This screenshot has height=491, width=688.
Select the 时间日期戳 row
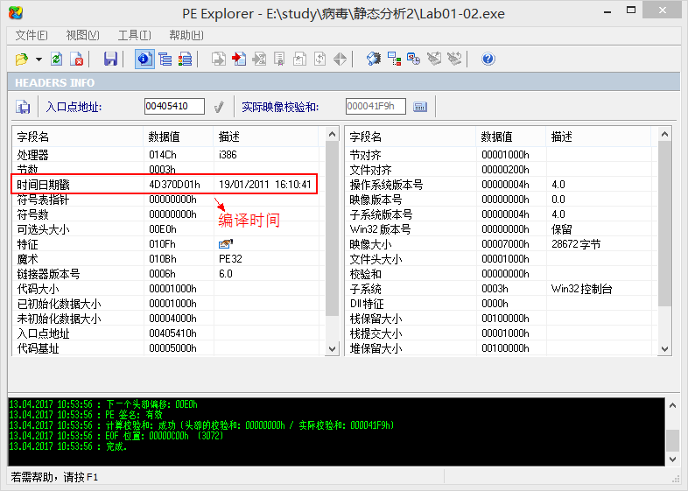pos(165,185)
